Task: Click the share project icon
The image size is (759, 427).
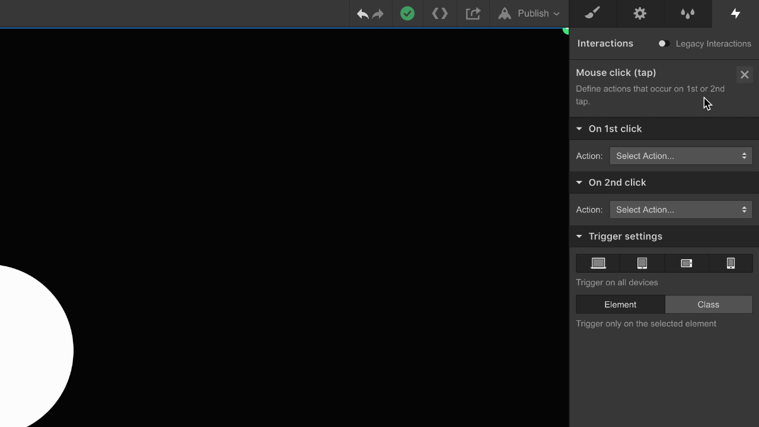Action: tap(473, 14)
